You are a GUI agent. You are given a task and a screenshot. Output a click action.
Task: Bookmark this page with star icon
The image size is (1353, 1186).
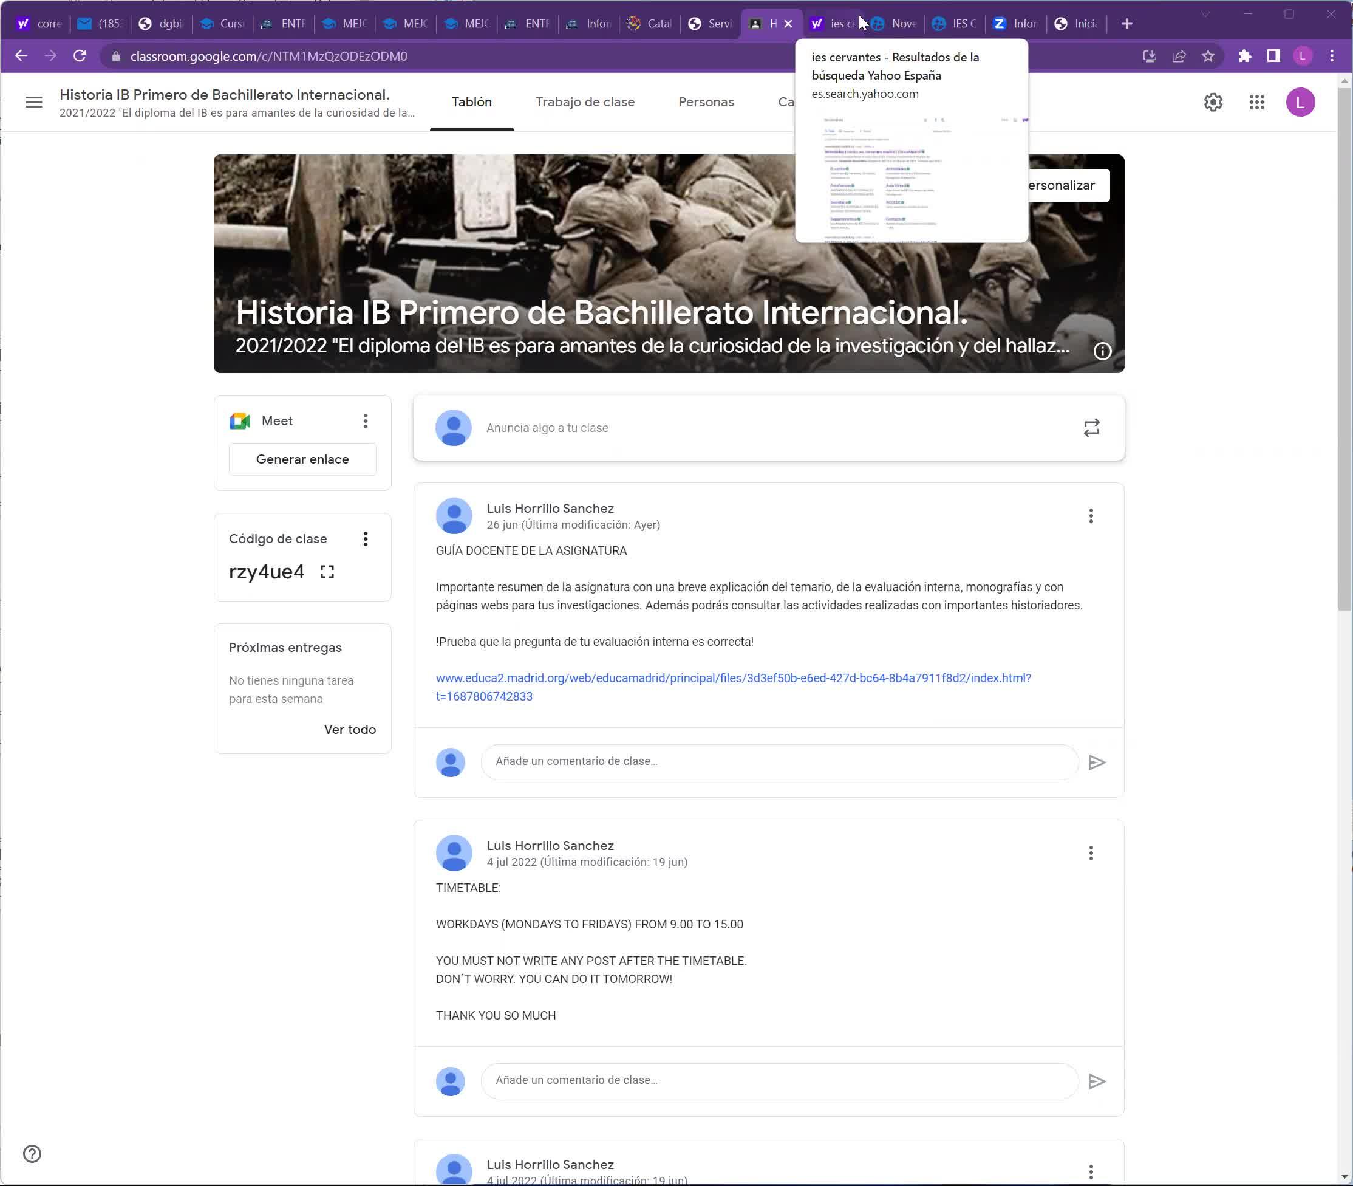tap(1208, 57)
